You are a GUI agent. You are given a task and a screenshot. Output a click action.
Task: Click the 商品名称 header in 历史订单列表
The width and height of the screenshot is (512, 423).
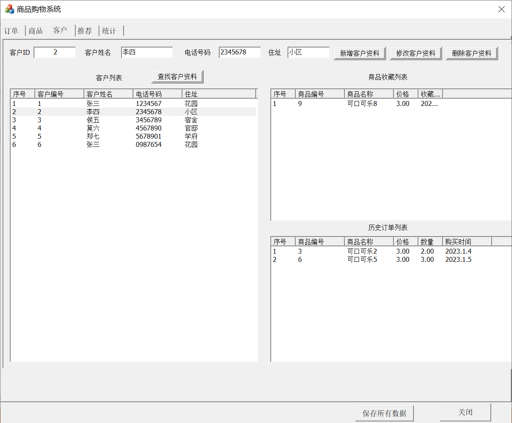[x=369, y=242]
